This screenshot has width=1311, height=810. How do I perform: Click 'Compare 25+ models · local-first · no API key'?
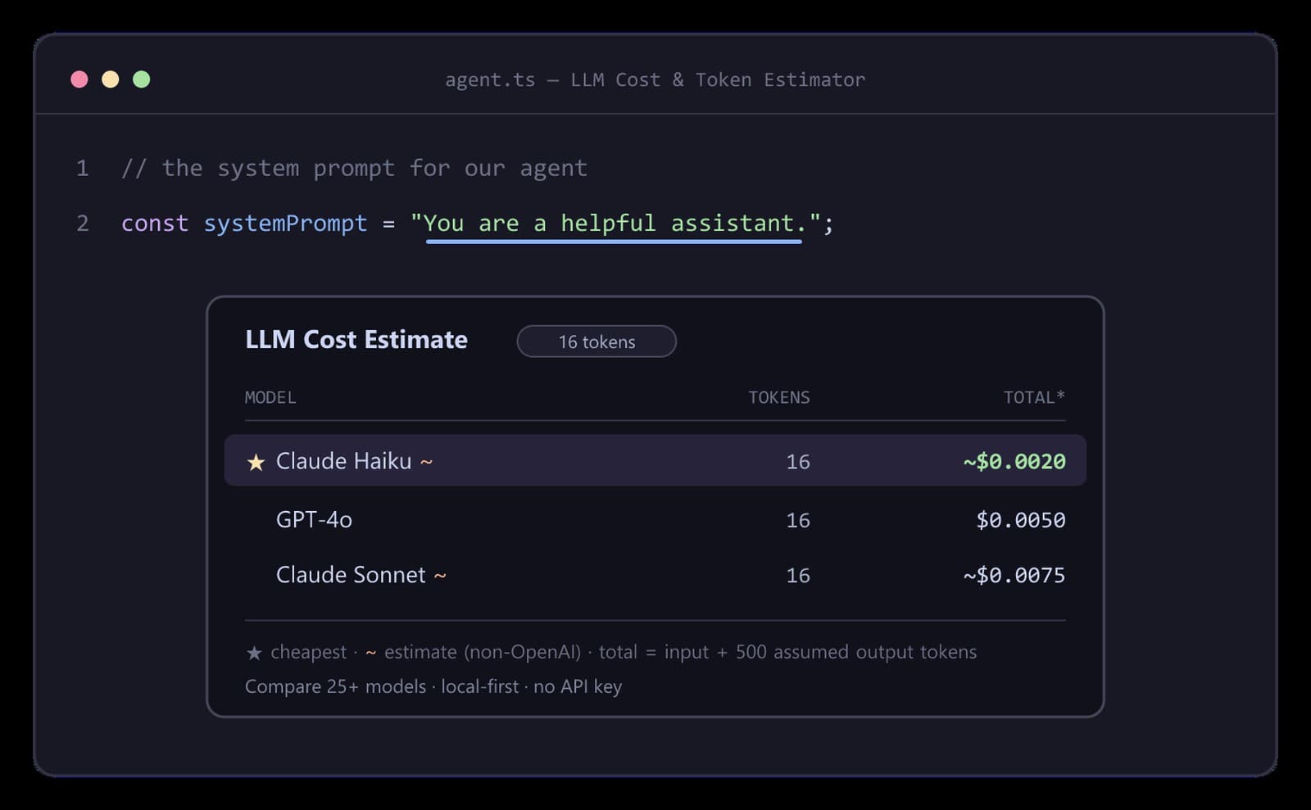click(433, 686)
